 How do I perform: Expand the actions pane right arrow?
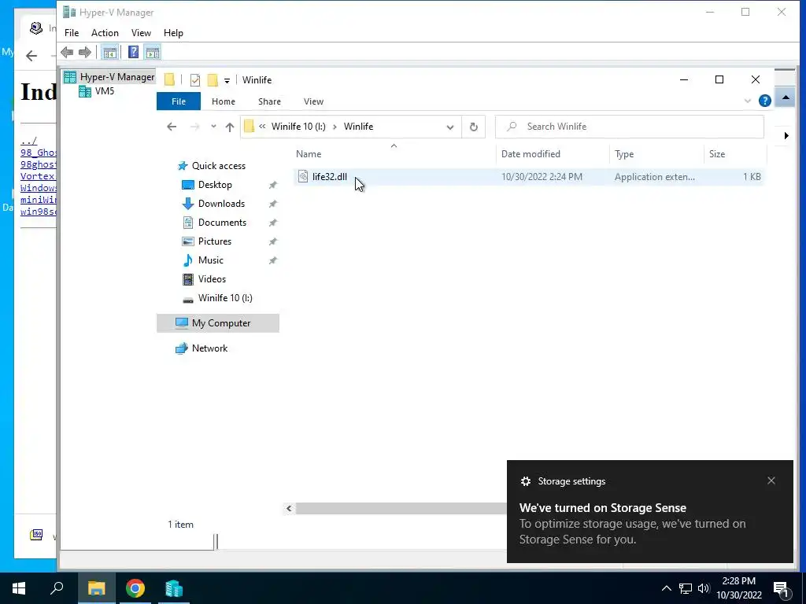point(786,135)
